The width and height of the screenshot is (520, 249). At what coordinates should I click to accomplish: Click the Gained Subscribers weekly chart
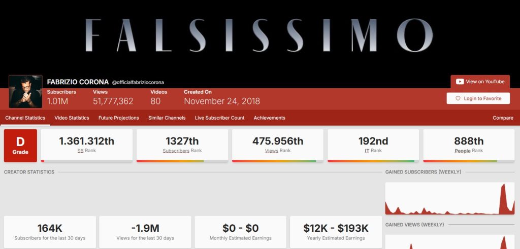point(449,198)
